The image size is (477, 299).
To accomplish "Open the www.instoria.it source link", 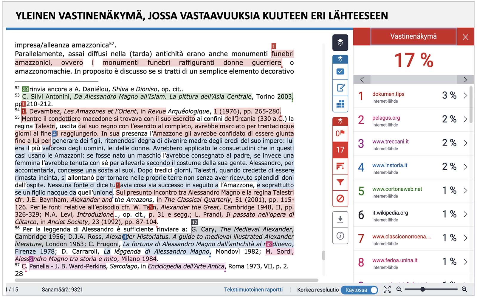I will pos(390,165).
